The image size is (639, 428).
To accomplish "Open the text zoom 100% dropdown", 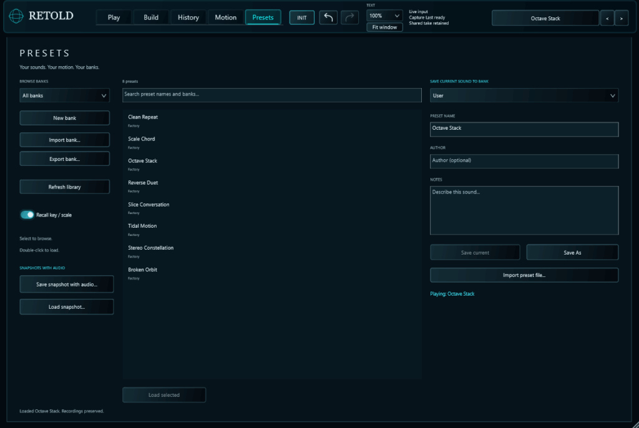I will 384,16.
